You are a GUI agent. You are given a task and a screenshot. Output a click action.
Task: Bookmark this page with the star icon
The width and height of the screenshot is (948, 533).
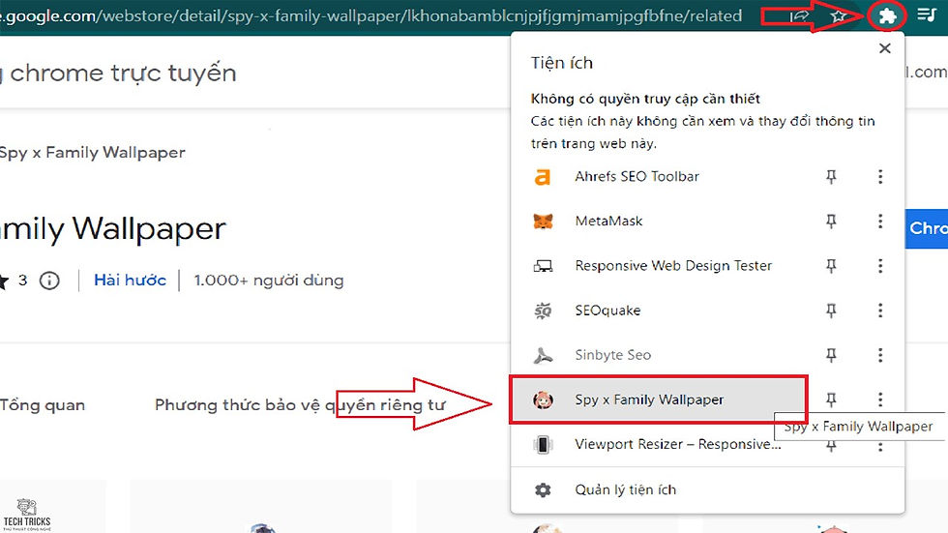838,15
